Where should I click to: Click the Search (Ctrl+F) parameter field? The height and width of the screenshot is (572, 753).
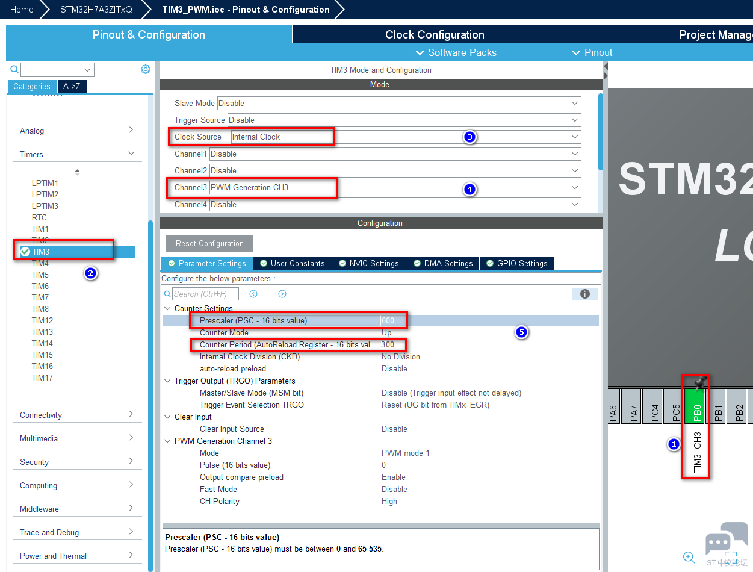pos(205,294)
